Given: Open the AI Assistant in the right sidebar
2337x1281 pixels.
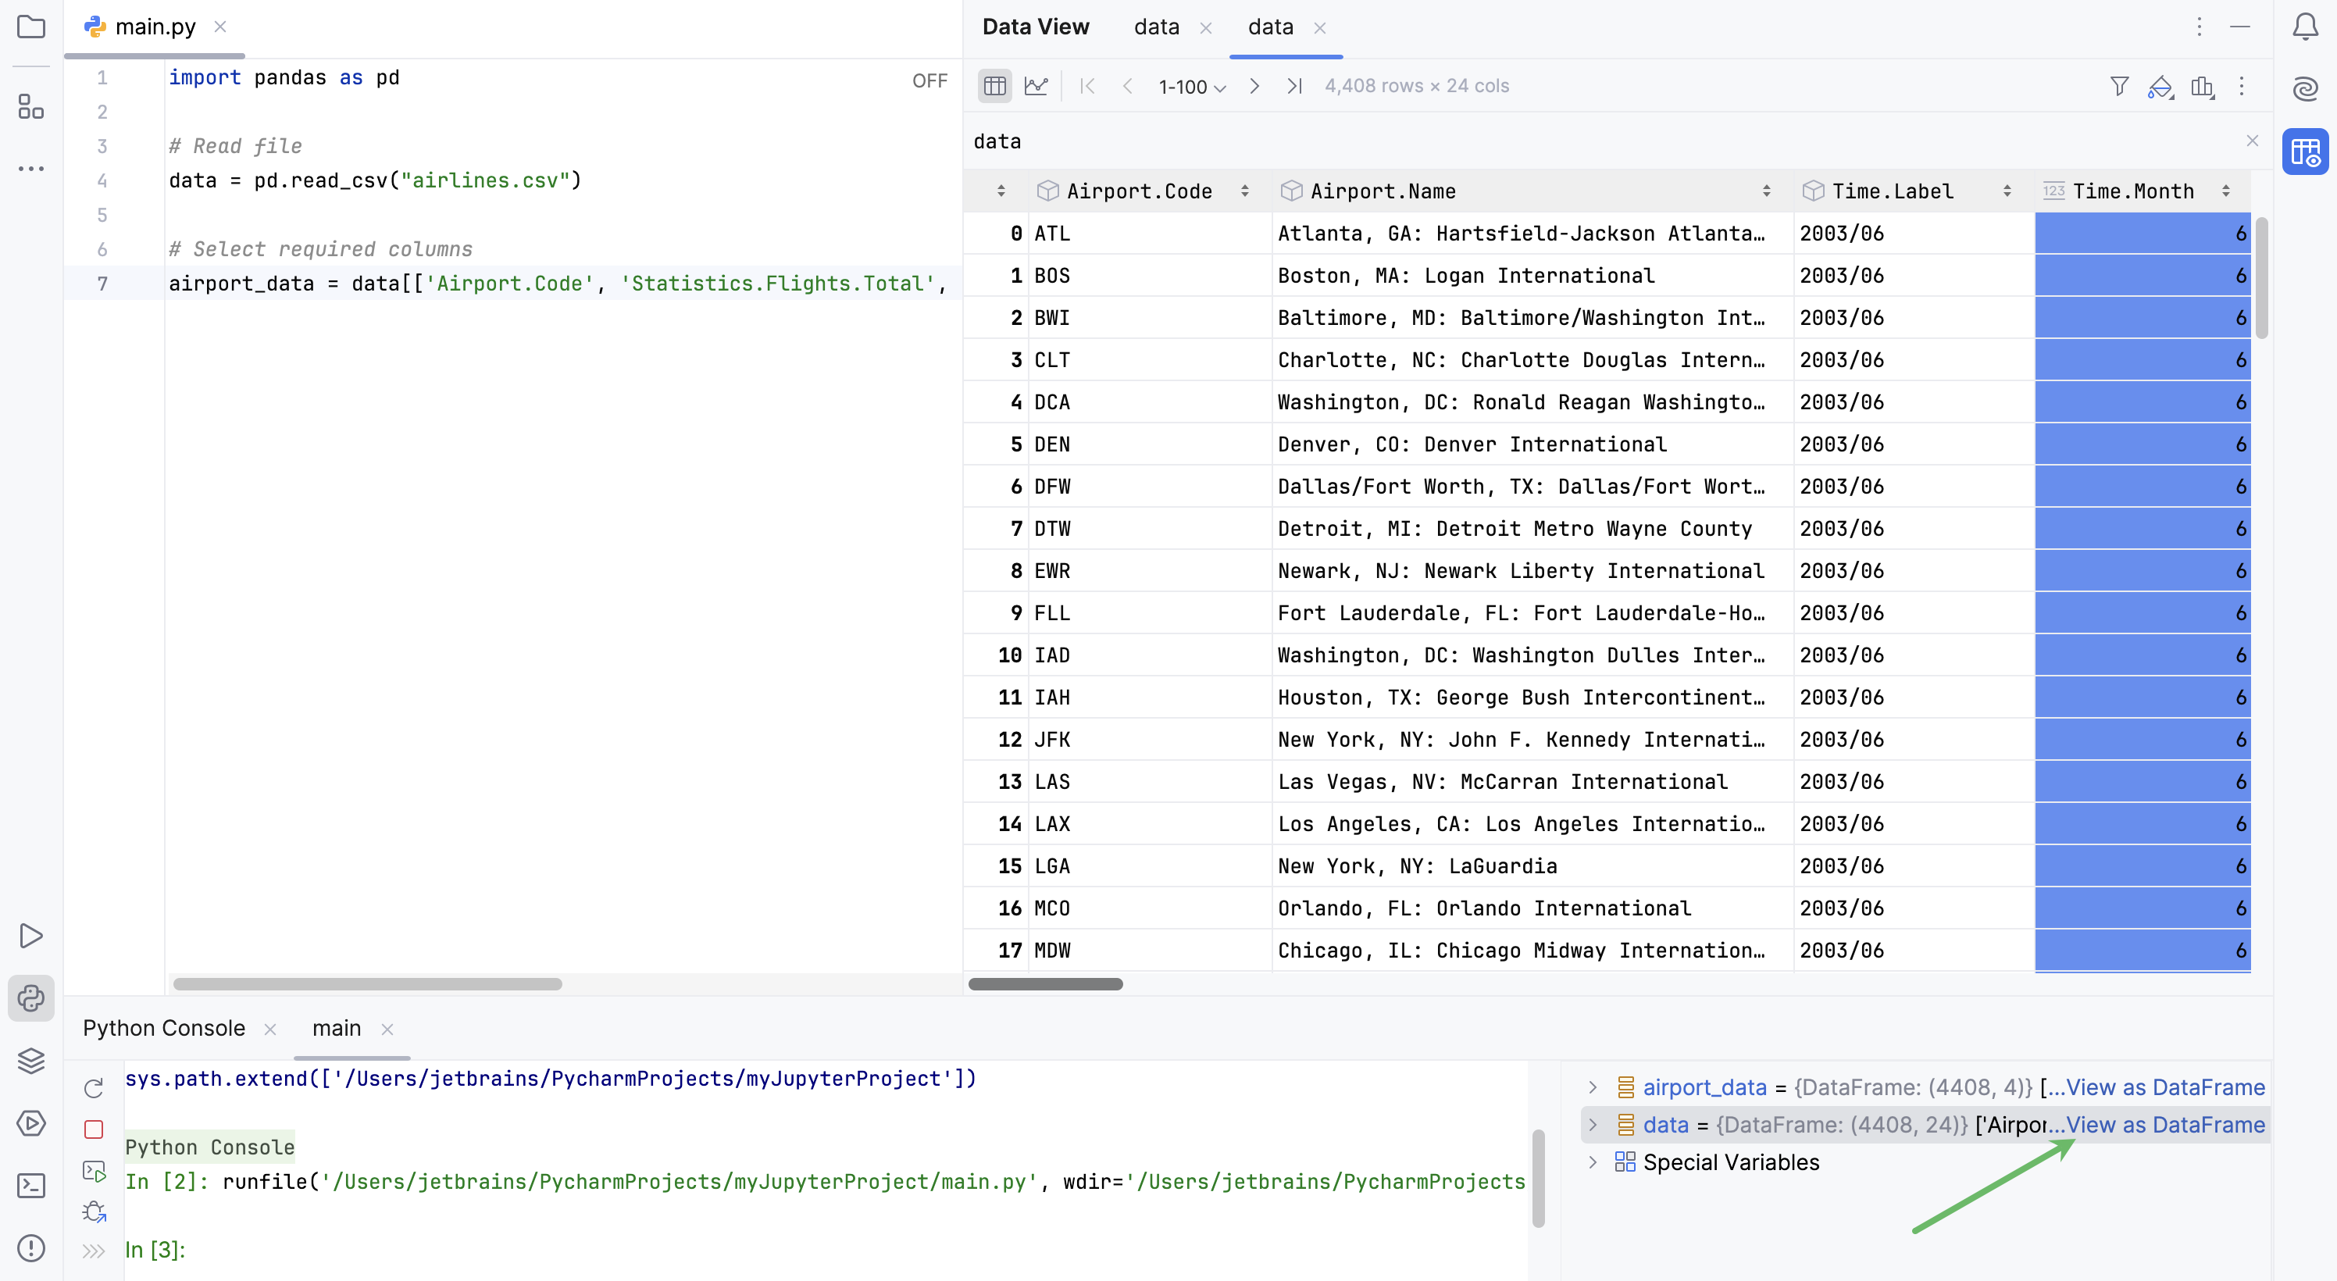Looking at the screenshot, I should point(2305,89).
